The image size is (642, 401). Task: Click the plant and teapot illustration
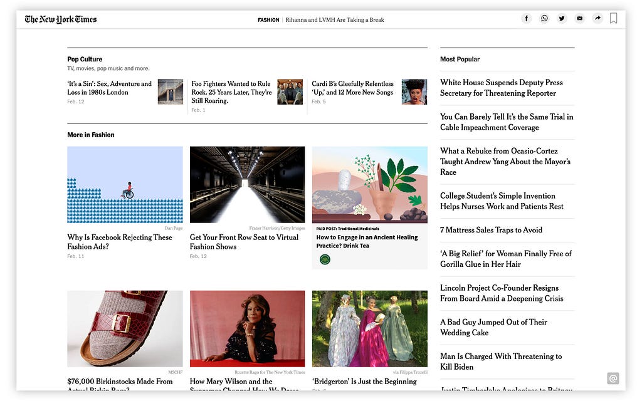pos(370,185)
